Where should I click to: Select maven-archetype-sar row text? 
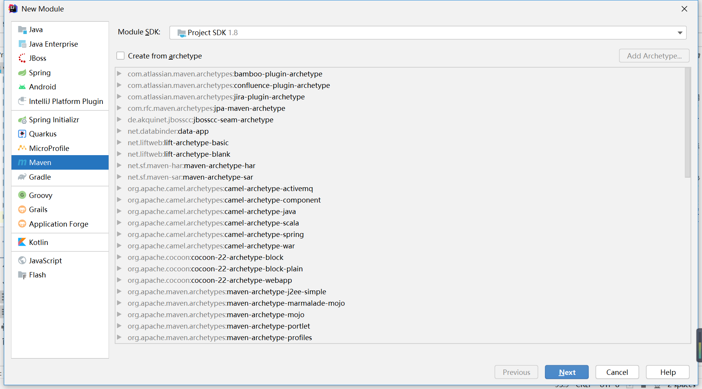coord(190,177)
